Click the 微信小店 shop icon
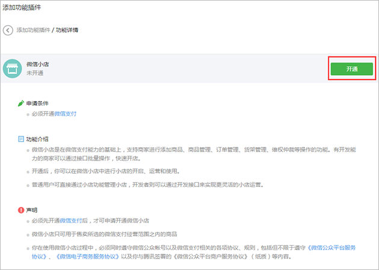Image resolution: width=379 pixels, height=270 pixels. point(12,69)
